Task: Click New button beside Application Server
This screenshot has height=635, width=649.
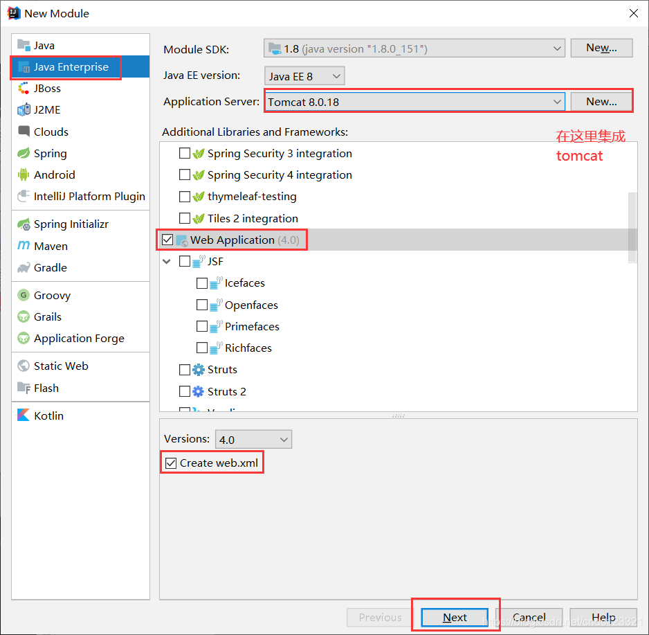Action: pyautogui.click(x=601, y=102)
